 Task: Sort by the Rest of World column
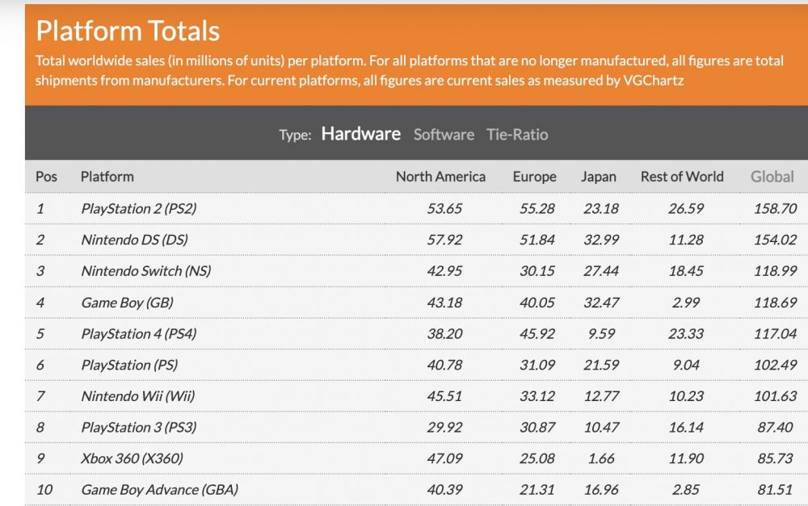(682, 177)
